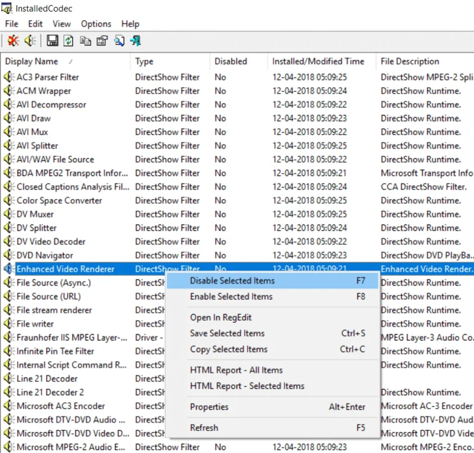Exit the app via the exit door toolbar icon
Screen dimensions: 474x453
tap(134, 41)
